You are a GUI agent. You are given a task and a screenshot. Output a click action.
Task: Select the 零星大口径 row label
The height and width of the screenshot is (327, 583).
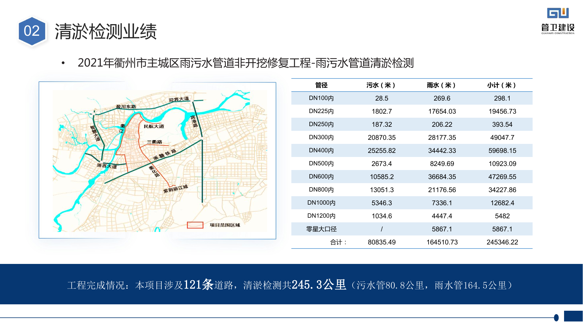pyautogui.click(x=321, y=229)
